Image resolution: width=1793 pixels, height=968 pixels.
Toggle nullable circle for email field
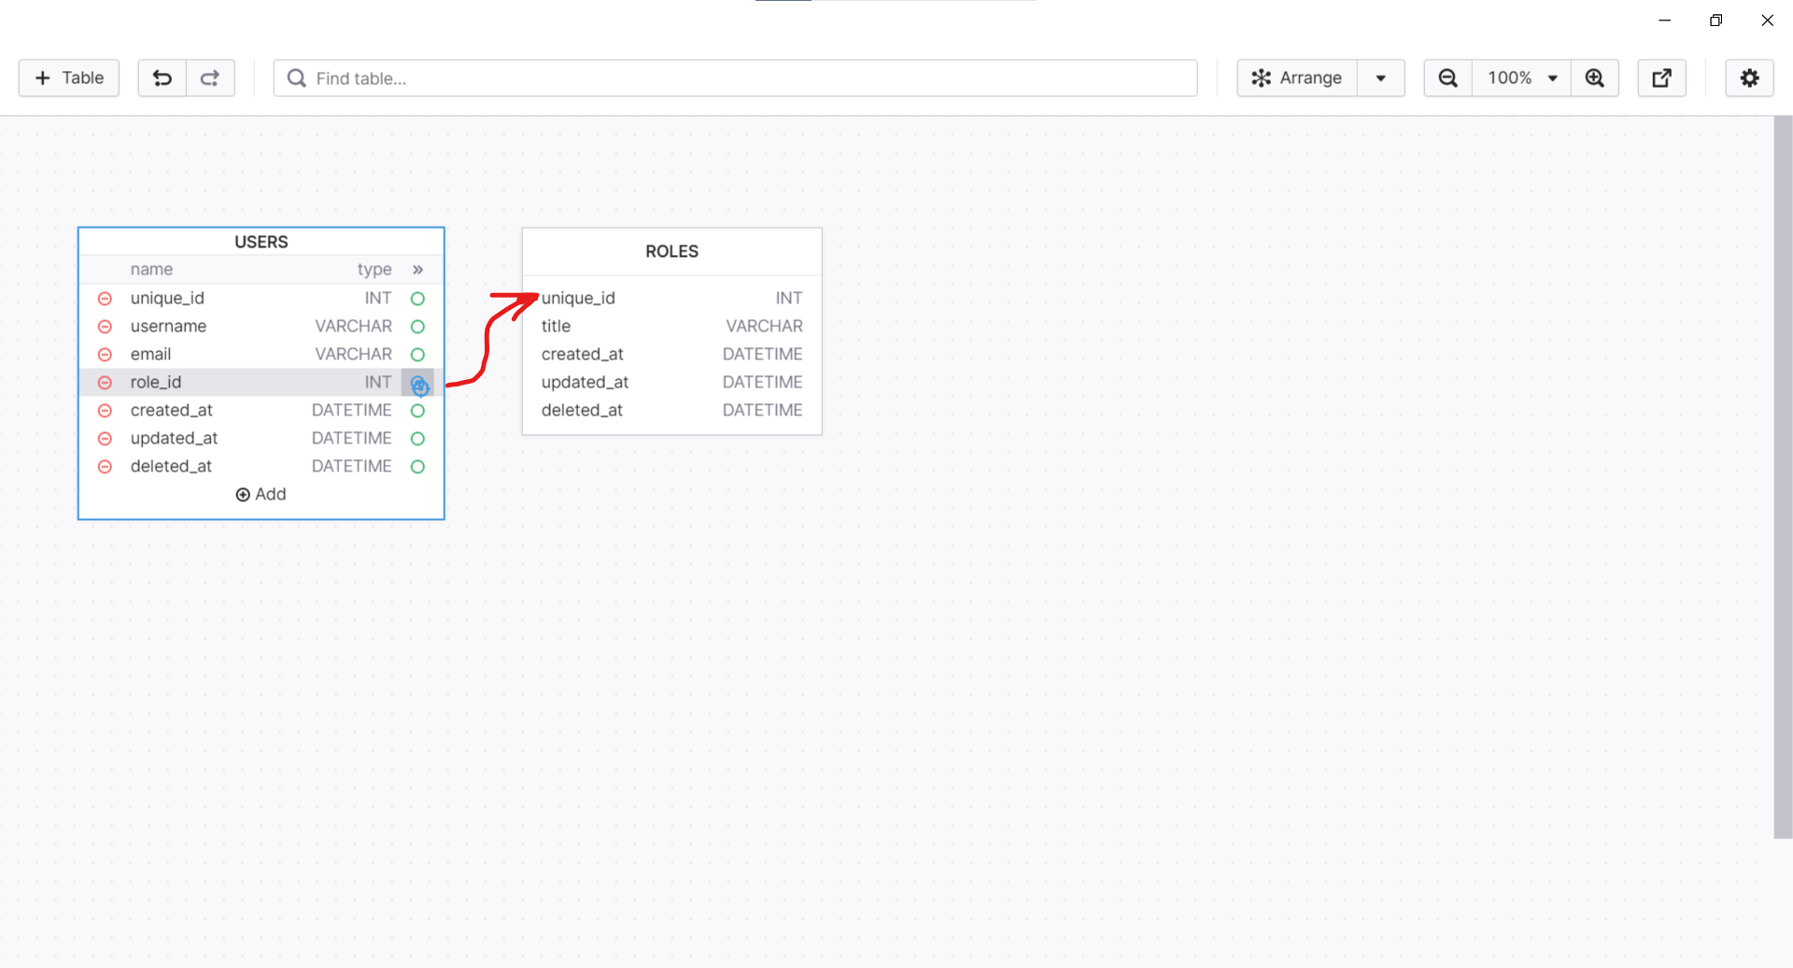[x=417, y=355]
